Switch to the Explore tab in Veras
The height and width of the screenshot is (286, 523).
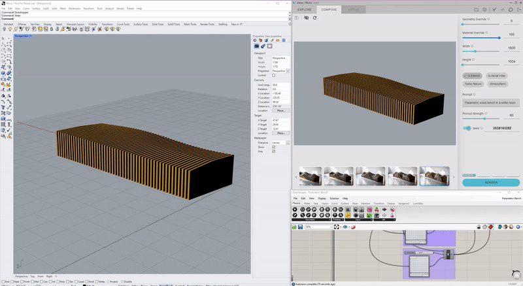(x=305, y=10)
